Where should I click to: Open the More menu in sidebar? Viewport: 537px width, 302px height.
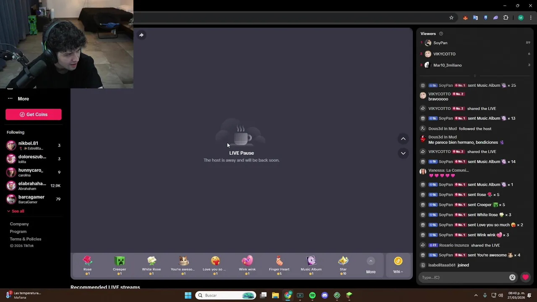pyautogui.click(x=18, y=99)
